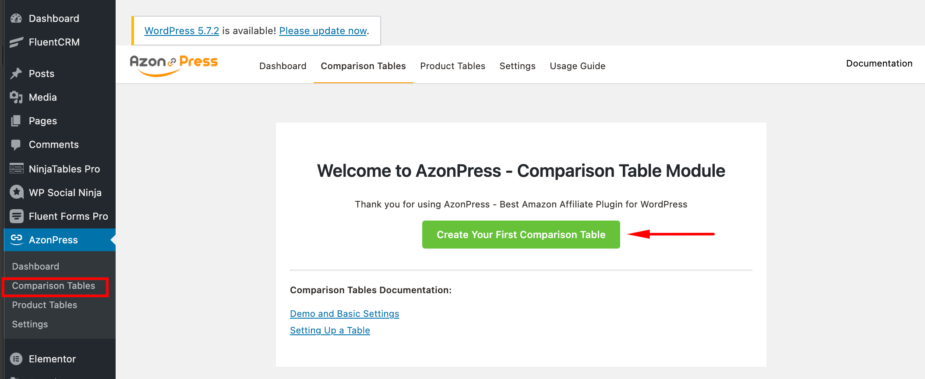Click Create Your First Comparison Table button
This screenshot has width=925, height=379.
tap(521, 235)
